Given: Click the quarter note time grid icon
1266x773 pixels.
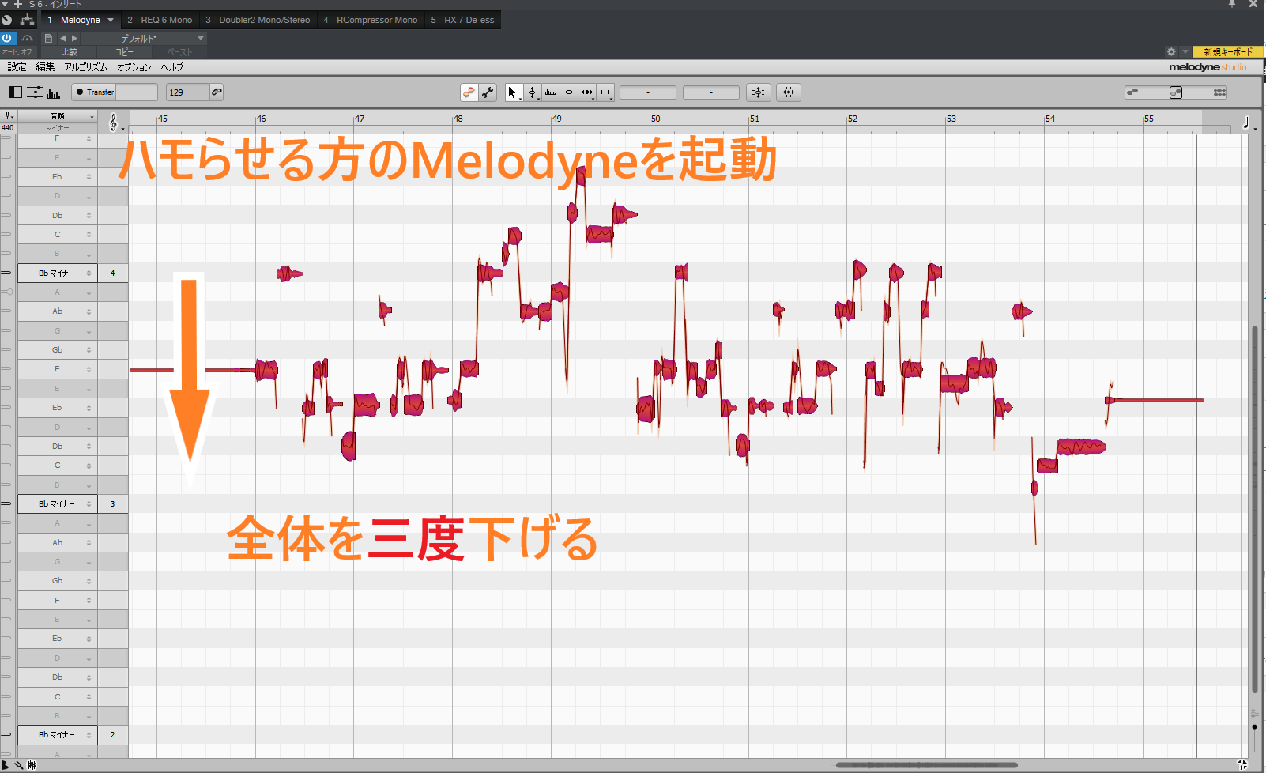Looking at the screenshot, I should pyautogui.click(x=1247, y=123).
